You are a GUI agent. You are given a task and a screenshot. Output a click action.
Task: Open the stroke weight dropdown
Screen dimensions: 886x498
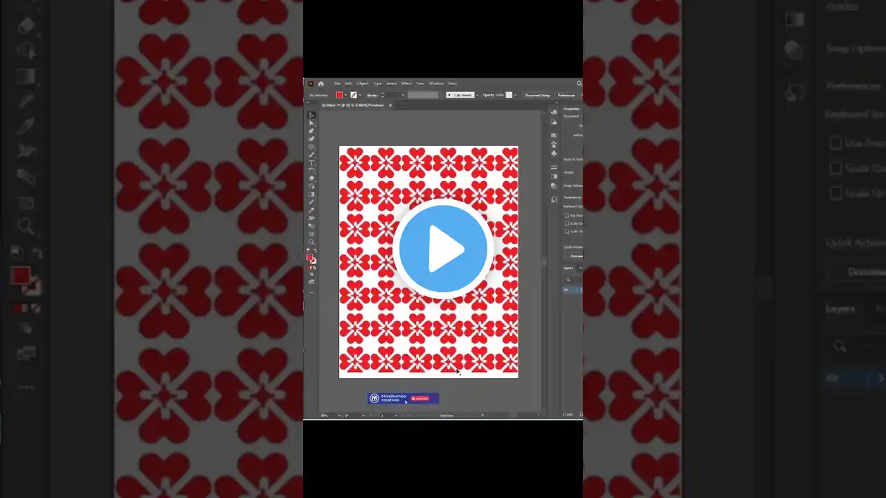pyautogui.click(x=403, y=95)
